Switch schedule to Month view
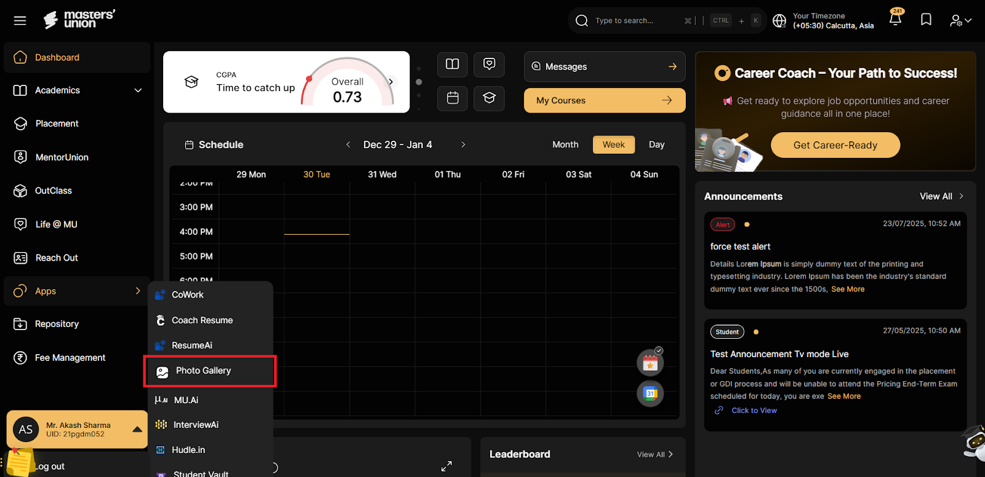The height and width of the screenshot is (477, 985). [x=565, y=144]
